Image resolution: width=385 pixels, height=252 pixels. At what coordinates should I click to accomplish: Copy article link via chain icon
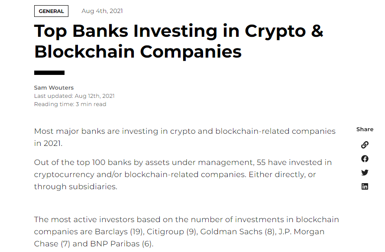(365, 145)
